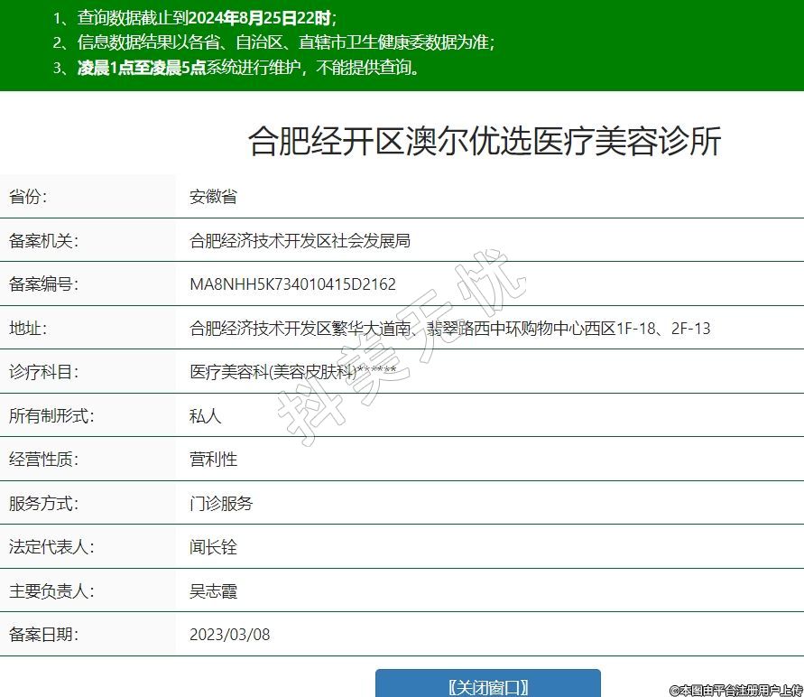
Task: Click the filing authority value 合肥经济技术开发区社会发展局
Action: (x=300, y=241)
